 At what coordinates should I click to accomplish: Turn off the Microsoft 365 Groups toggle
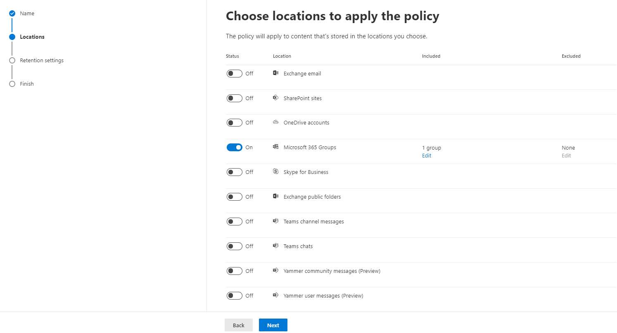[234, 147]
